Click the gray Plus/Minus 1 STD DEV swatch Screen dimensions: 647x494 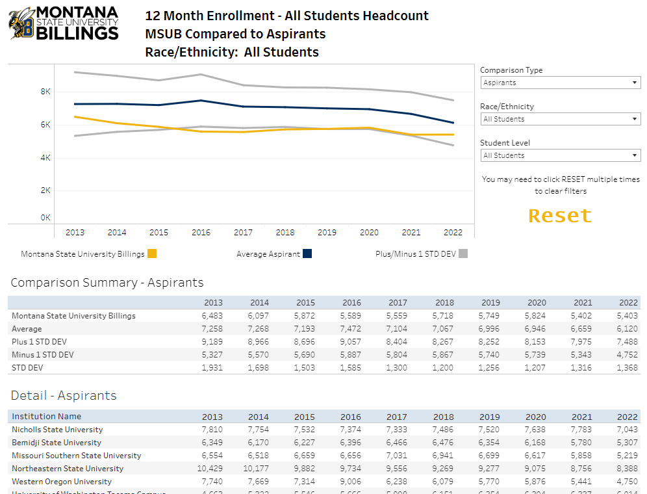[463, 254]
